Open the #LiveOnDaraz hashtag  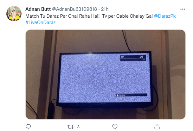[x=41, y=22]
